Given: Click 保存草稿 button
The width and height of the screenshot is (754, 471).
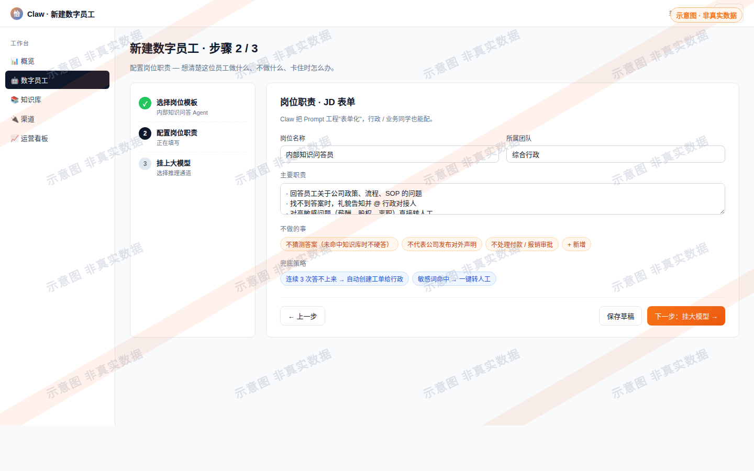Looking at the screenshot, I should (x=620, y=316).
